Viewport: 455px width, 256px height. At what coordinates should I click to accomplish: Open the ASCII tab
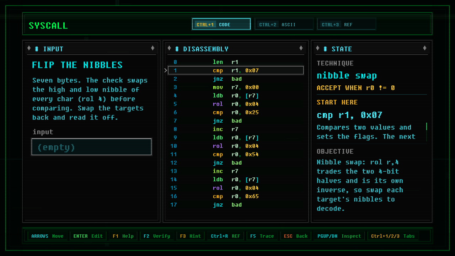pyautogui.click(x=284, y=24)
